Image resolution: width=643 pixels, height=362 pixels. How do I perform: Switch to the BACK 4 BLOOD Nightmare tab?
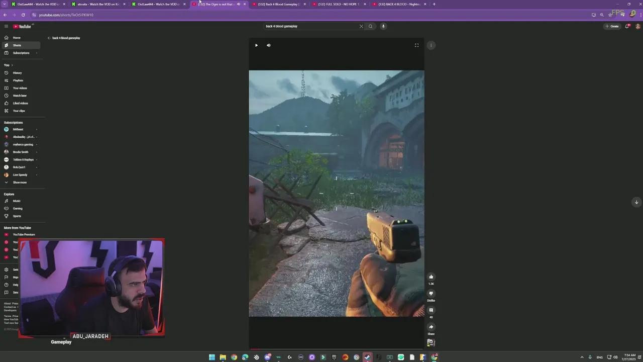[399, 4]
